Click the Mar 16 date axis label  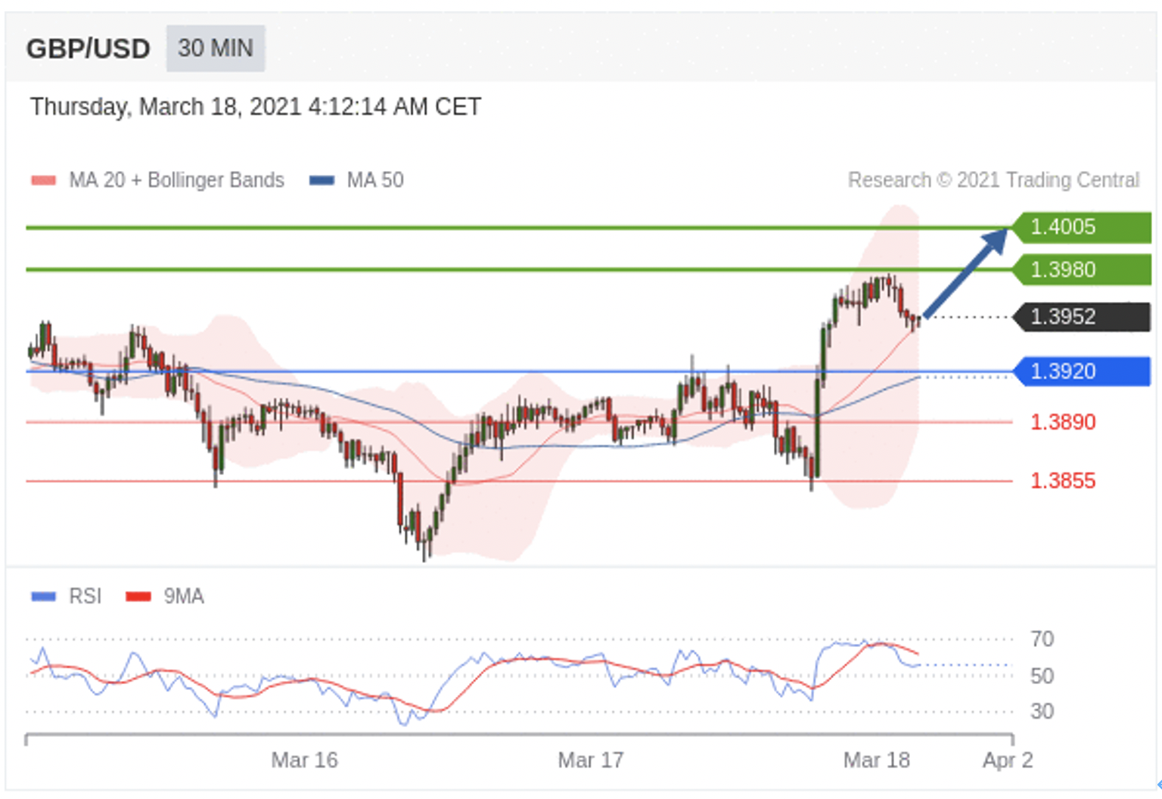(304, 760)
